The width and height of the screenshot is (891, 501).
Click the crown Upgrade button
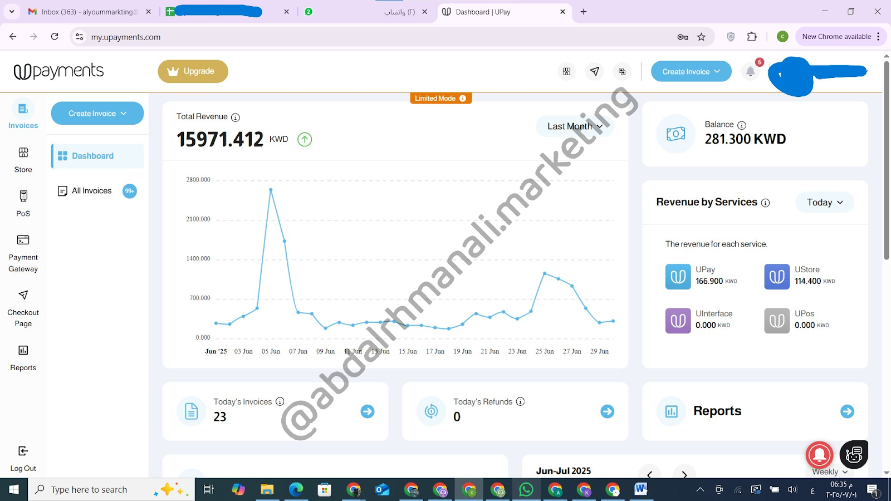click(193, 71)
